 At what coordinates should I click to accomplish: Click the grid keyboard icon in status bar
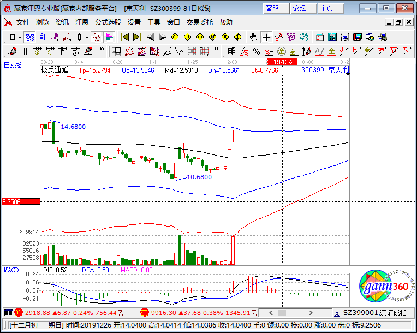(x=9, y=313)
